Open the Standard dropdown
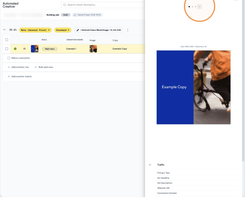 point(63,30)
